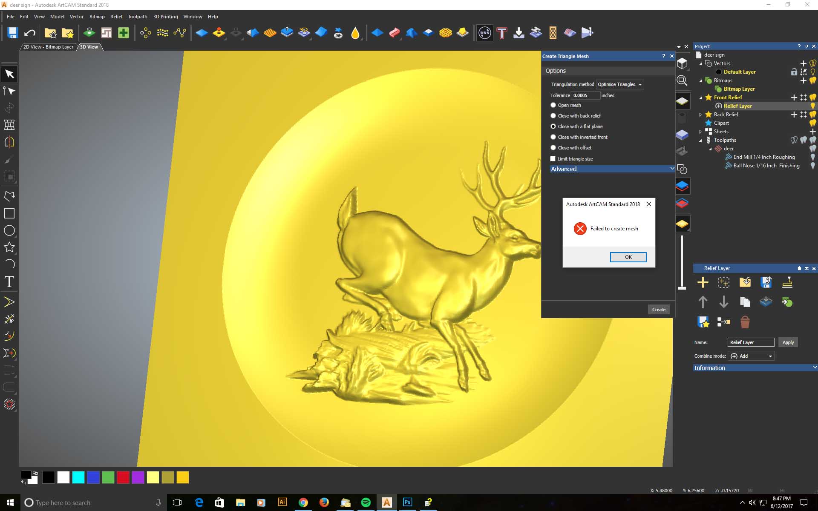Select the Ellipse creation tool in the left toolbar
This screenshot has height=511, width=818.
(x=9, y=230)
